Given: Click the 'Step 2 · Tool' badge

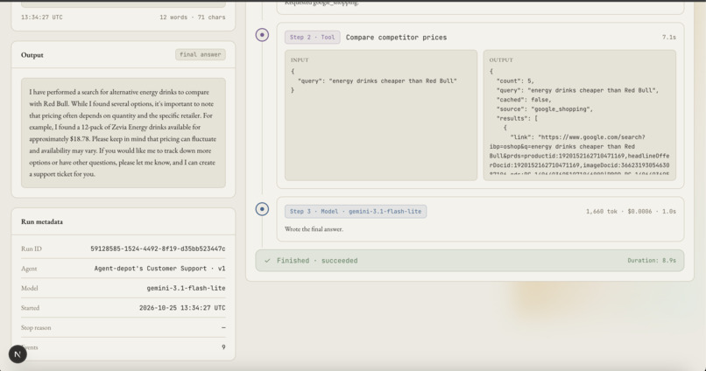Looking at the screenshot, I should (312, 38).
